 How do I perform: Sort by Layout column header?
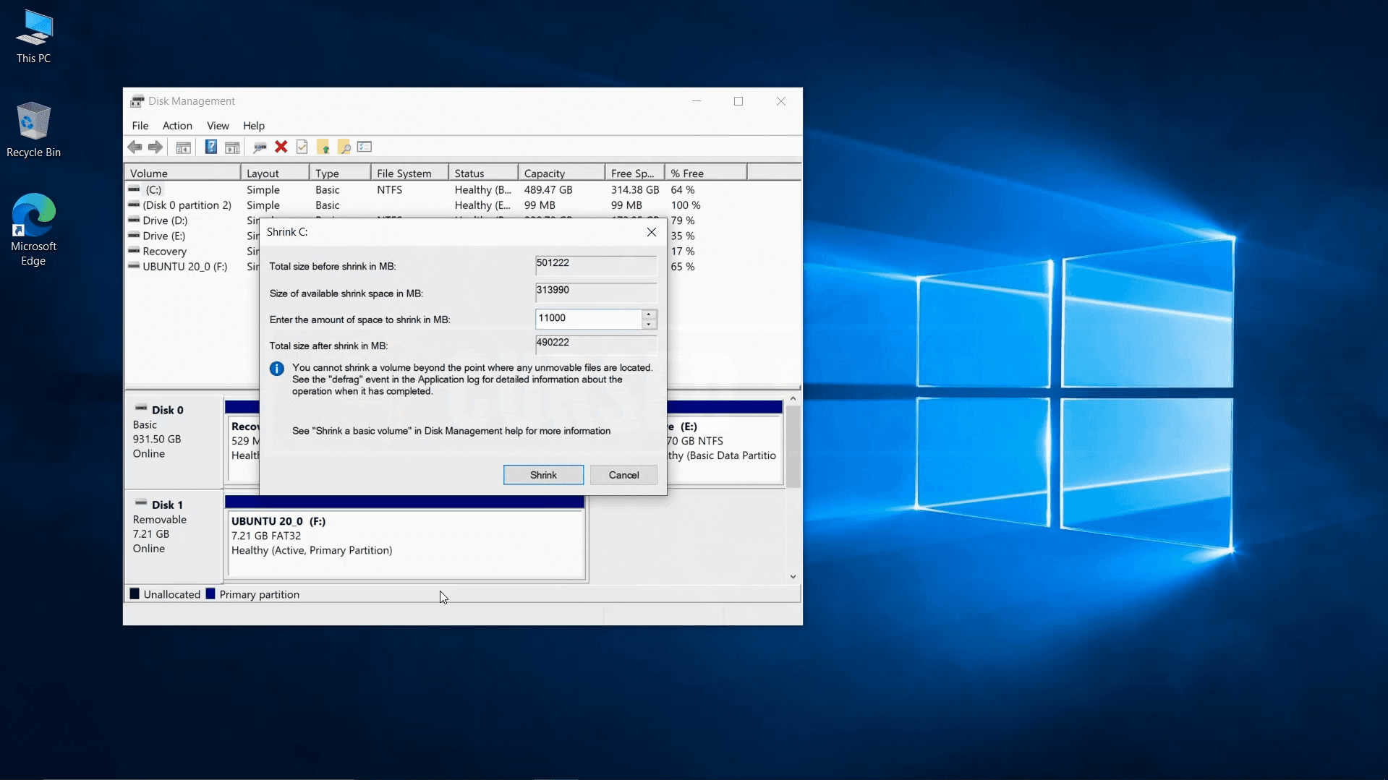(x=275, y=173)
